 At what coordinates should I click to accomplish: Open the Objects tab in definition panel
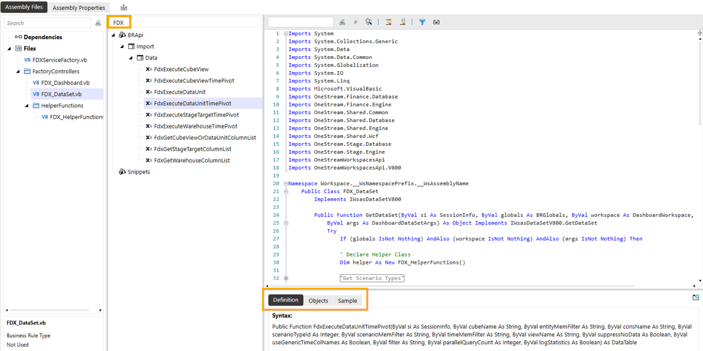pos(318,300)
